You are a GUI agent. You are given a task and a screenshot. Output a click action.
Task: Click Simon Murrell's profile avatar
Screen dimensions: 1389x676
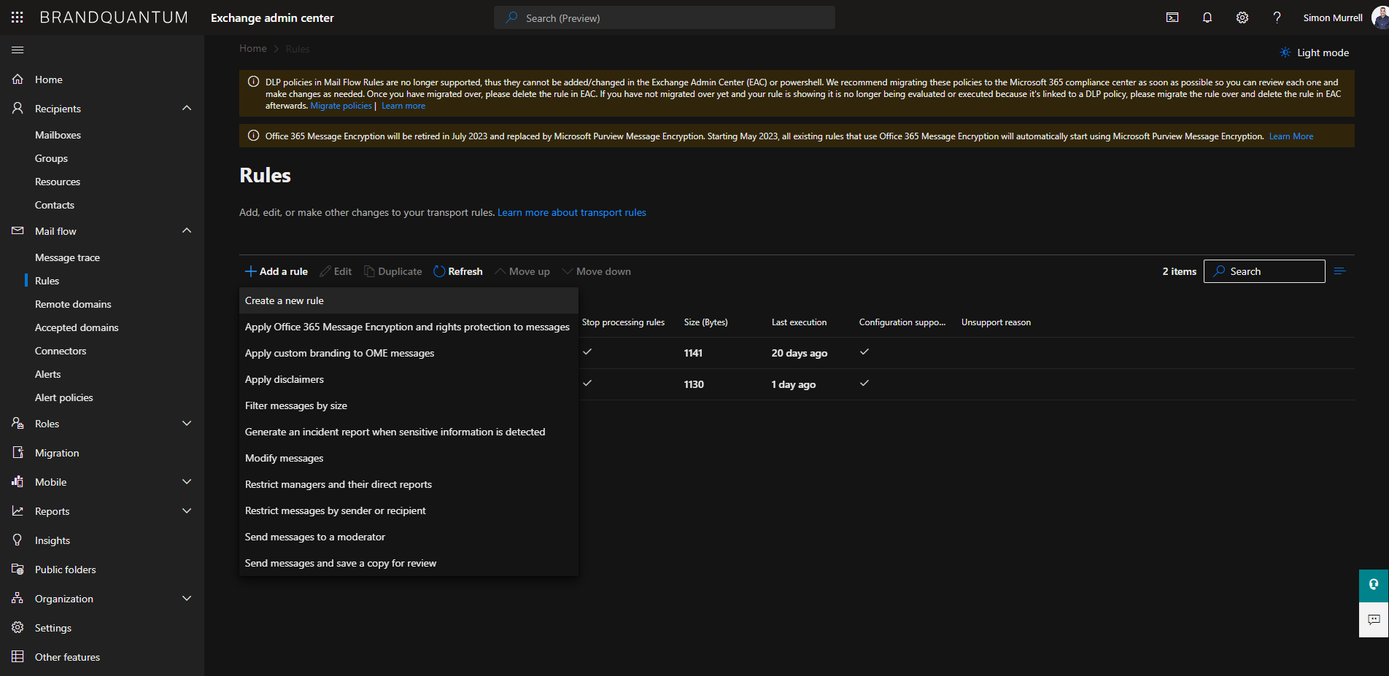click(1380, 18)
